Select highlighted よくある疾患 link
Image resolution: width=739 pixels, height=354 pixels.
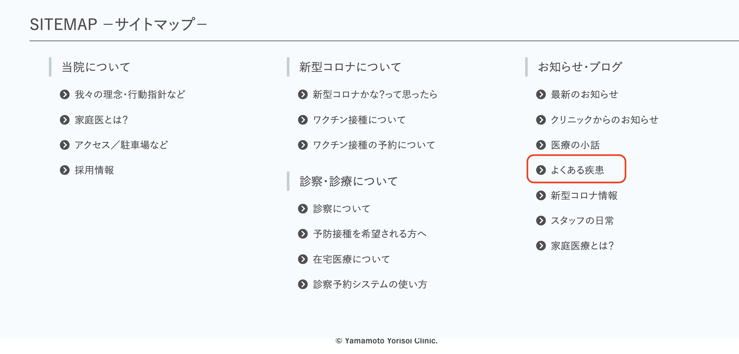tap(577, 170)
